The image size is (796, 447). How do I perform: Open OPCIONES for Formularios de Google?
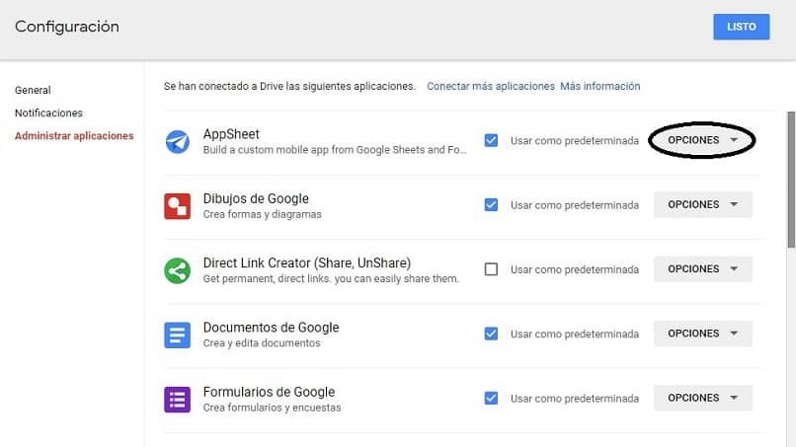(702, 398)
